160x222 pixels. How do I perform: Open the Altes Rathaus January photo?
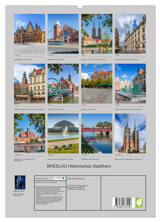point(30,34)
